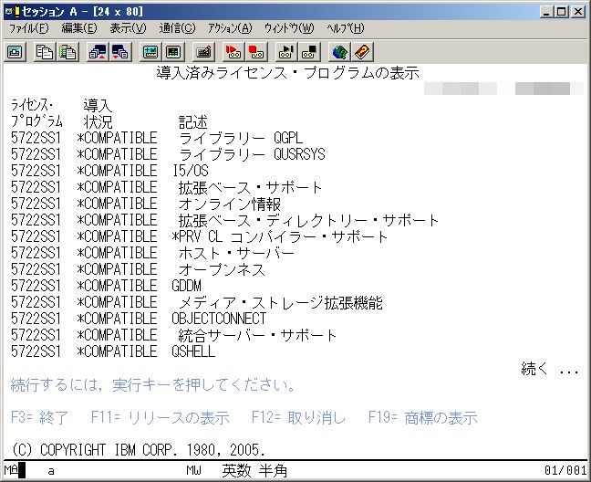This screenshot has height=482, width=591.
Task: Quit macro playback with black square icon
Action: pos(309,52)
